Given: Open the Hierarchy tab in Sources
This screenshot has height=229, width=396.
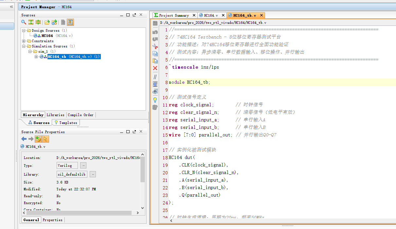Looking at the screenshot, I should click(33, 115).
